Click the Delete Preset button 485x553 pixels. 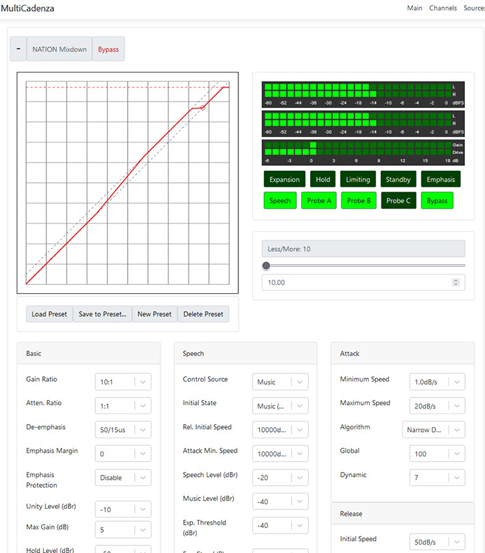tap(203, 314)
